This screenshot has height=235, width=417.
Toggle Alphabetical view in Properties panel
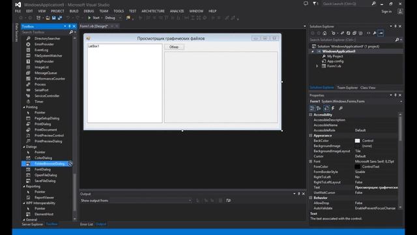tap(319, 108)
